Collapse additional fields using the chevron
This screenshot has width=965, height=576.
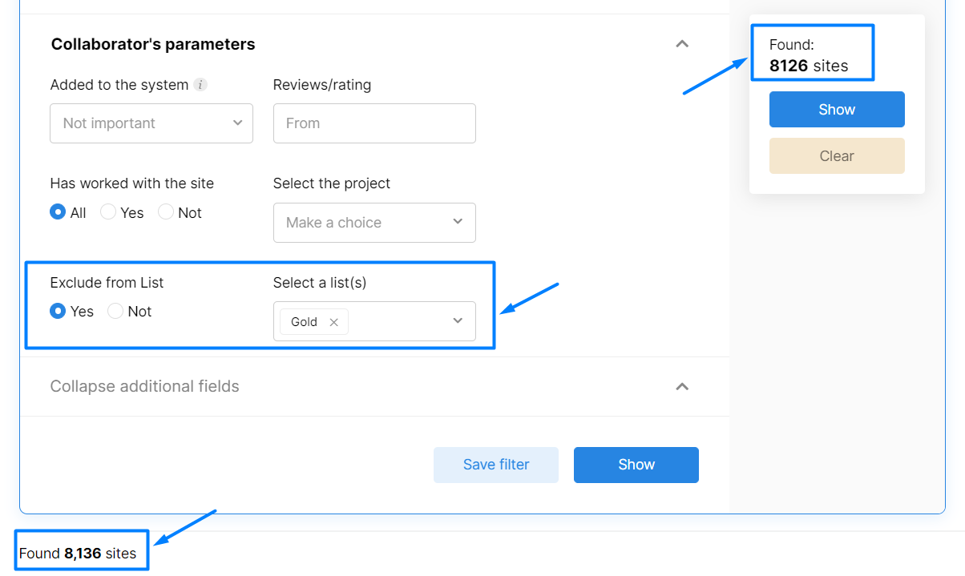click(682, 386)
